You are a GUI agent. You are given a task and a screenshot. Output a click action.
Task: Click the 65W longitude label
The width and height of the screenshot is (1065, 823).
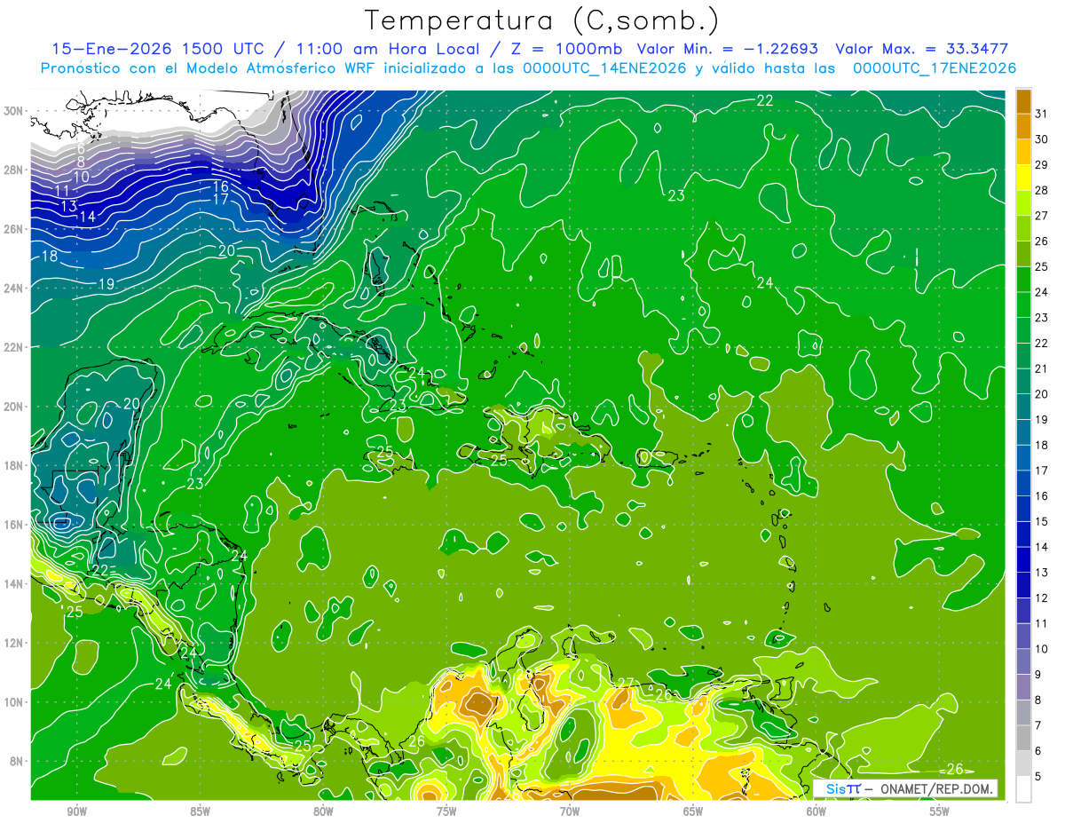pyautogui.click(x=693, y=811)
